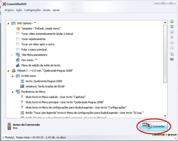Image resolution: width=178 pixels, height=141 pixels.
Task: Click the blue information icon
Action: point(172,37)
